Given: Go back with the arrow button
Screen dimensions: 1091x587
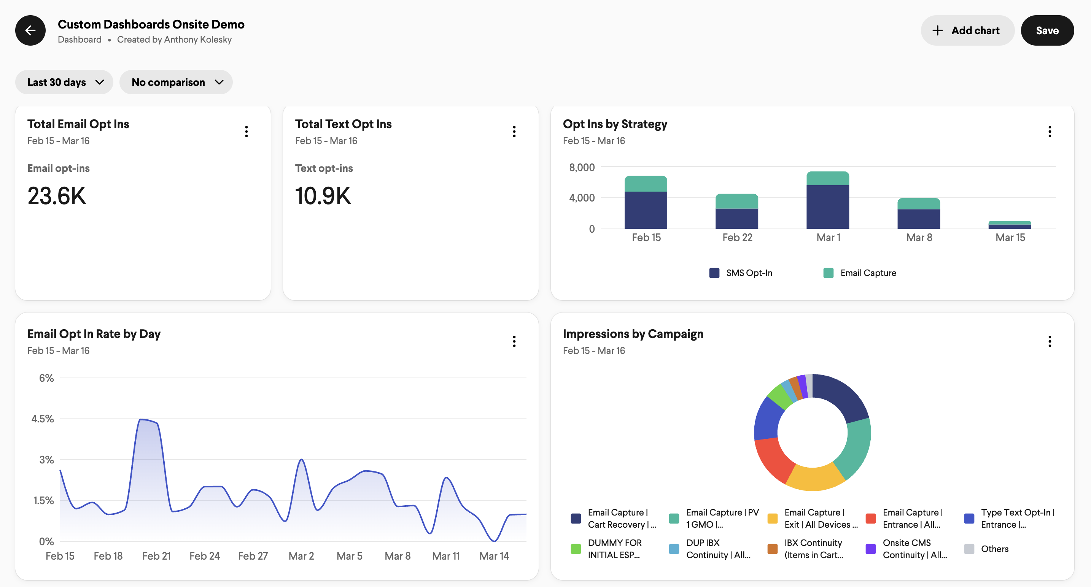Looking at the screenshot, I should tap(30, 30).
